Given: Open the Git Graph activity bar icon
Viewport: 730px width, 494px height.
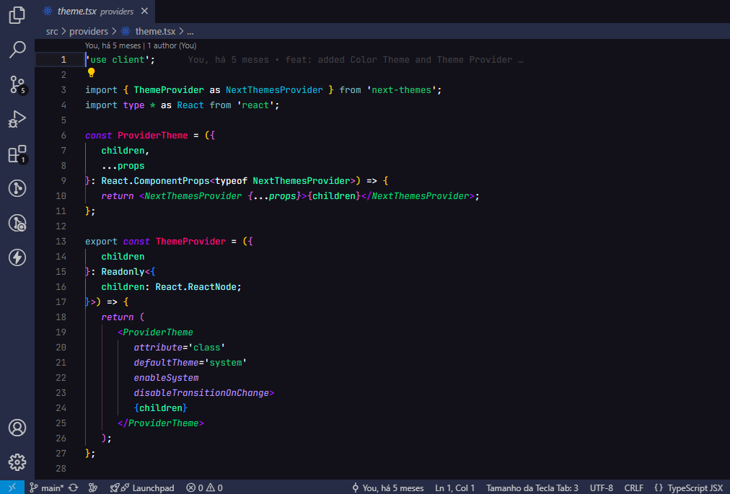Looking at the screenshot, I should (17, 188).
